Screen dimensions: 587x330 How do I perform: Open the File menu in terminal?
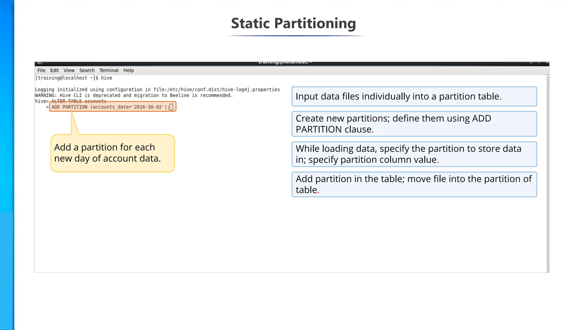click(41, 70)
